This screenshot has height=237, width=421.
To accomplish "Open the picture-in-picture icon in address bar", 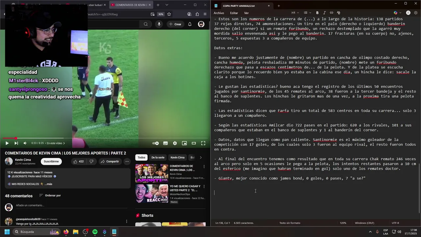I will [153, 14].
